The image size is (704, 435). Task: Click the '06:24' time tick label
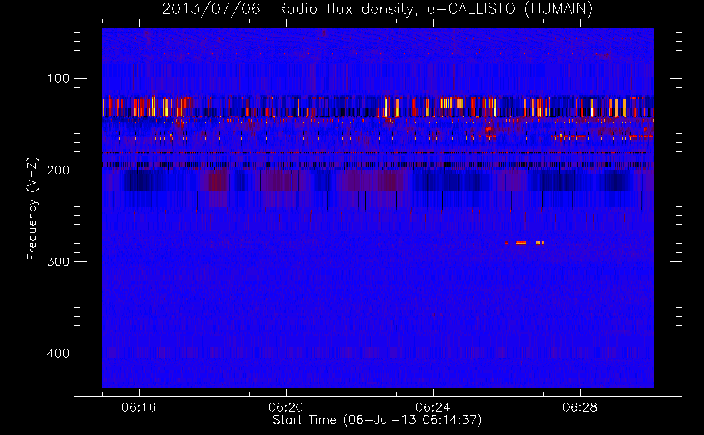[x=433, y=408]
